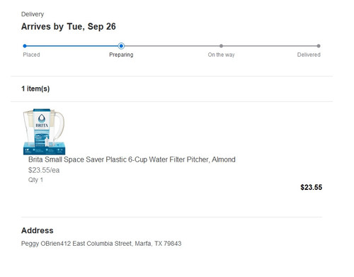Click the Peggy OBrien shipping address line
The image size is (354, 277).
click(x=101, y=244)
